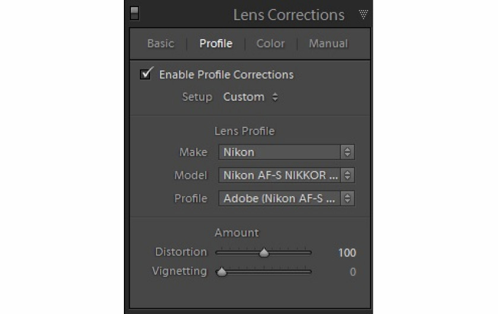Collapse the Lens Corrections panel triangle
The width and height of the screenshot is (498, 314).
[x=363, y=14]
